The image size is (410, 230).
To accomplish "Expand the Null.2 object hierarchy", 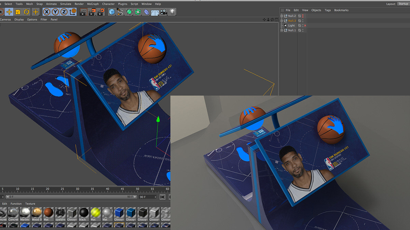I will point(282,16).
